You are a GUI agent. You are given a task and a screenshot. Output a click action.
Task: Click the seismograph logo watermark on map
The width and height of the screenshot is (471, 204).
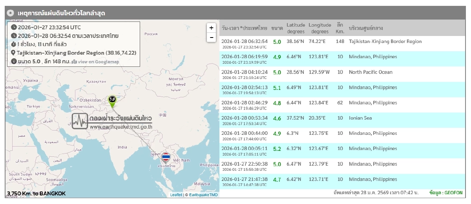pos(80,121)
